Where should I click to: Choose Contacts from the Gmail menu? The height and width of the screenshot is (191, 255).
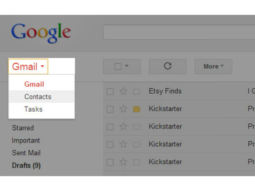[38, 97]
